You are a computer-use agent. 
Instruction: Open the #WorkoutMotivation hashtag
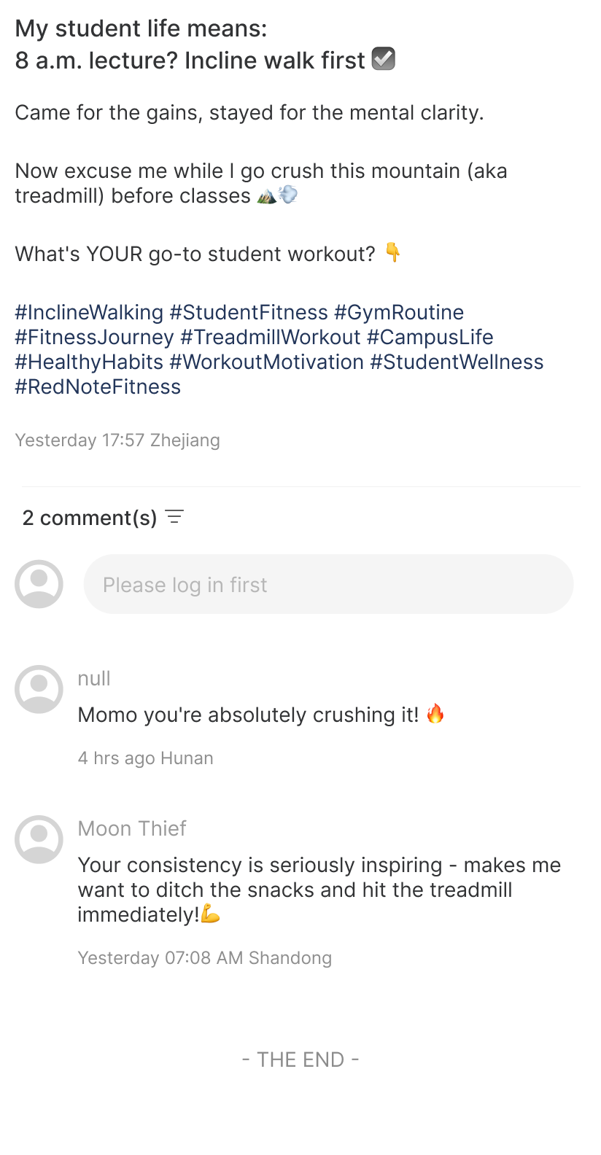267,362
